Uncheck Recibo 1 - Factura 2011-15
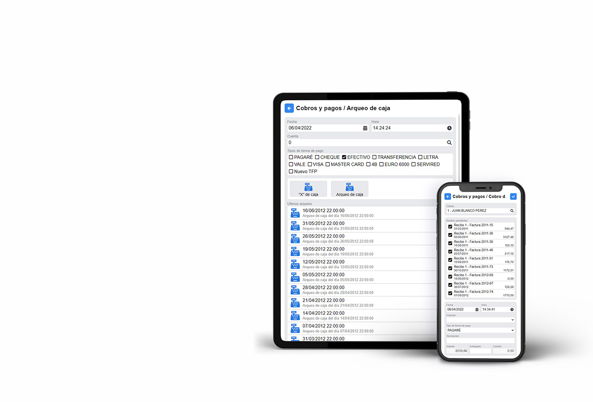The width and height of the screenshot is (593, 402). (x=450, y=227)
